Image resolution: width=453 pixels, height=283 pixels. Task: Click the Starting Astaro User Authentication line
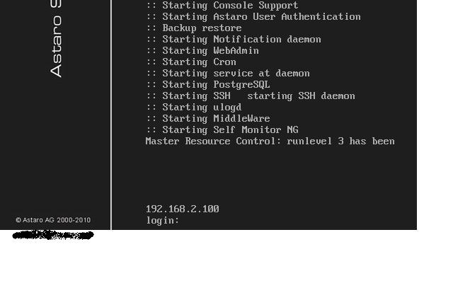pos(253,17)
